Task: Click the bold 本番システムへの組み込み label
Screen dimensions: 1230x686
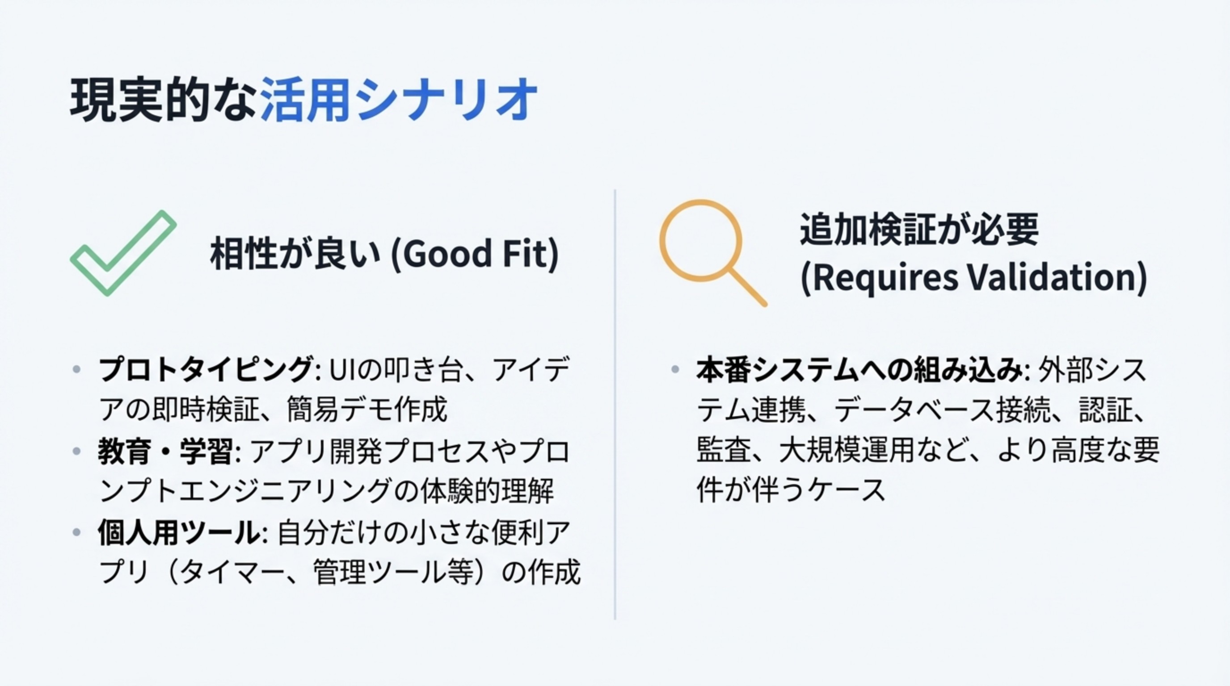Action: click(859, 370)
